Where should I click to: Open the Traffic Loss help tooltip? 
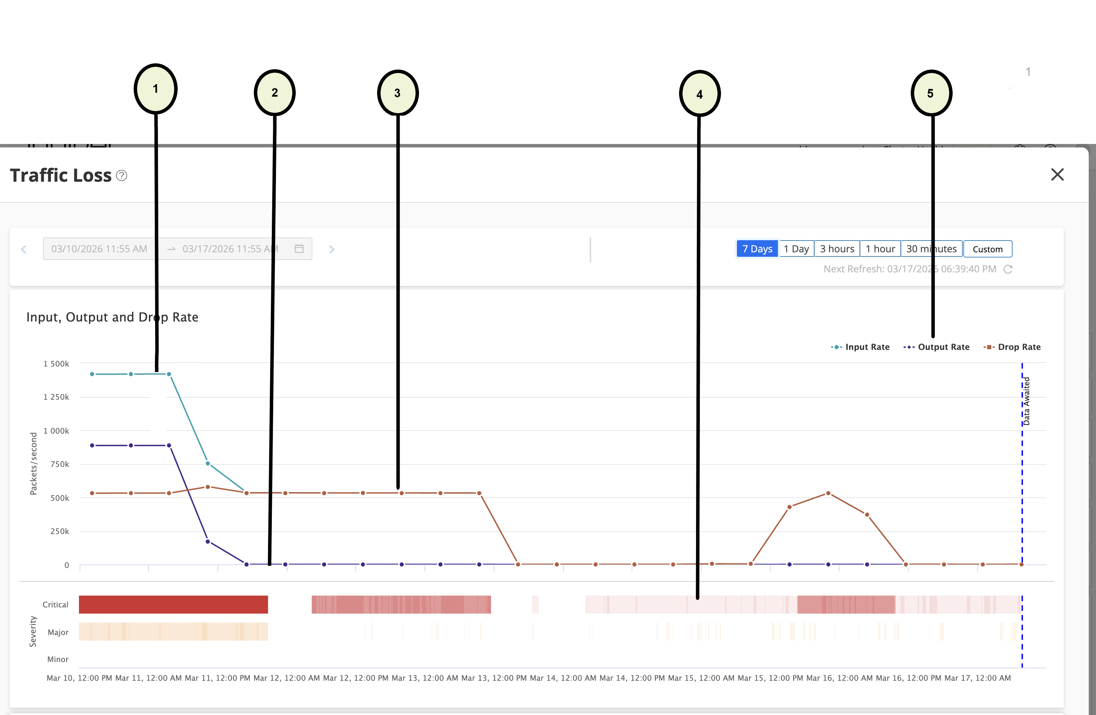pyautogui.click(x=121, y=175)
